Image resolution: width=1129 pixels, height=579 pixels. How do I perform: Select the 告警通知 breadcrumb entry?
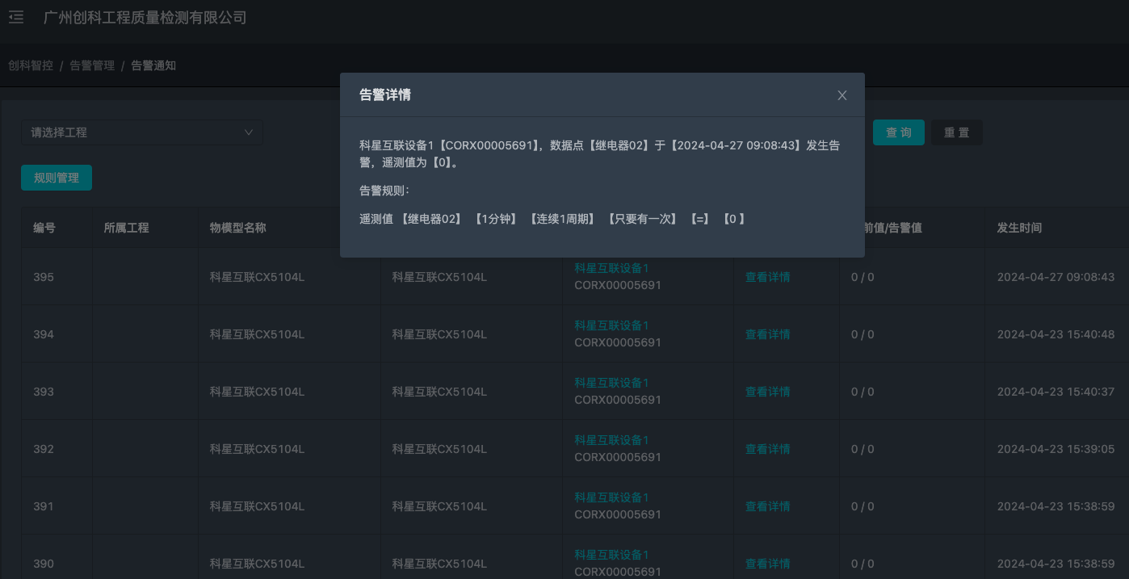153,65
